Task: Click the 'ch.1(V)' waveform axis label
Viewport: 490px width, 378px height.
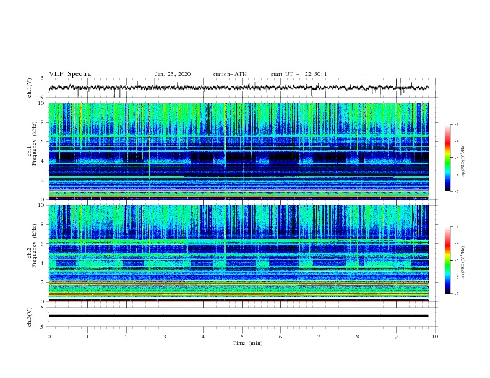Action: click(x=30, y=88)
